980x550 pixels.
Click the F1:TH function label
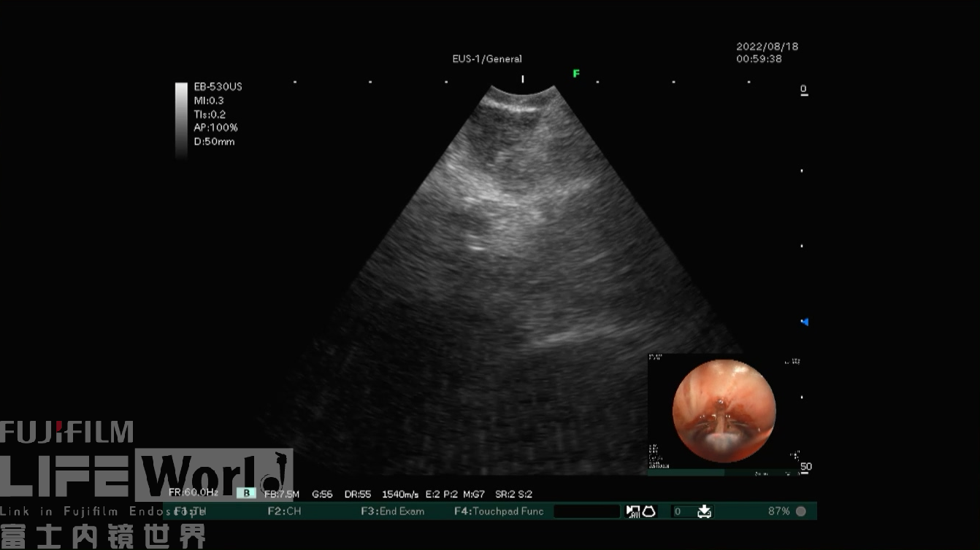click(191, 511)
